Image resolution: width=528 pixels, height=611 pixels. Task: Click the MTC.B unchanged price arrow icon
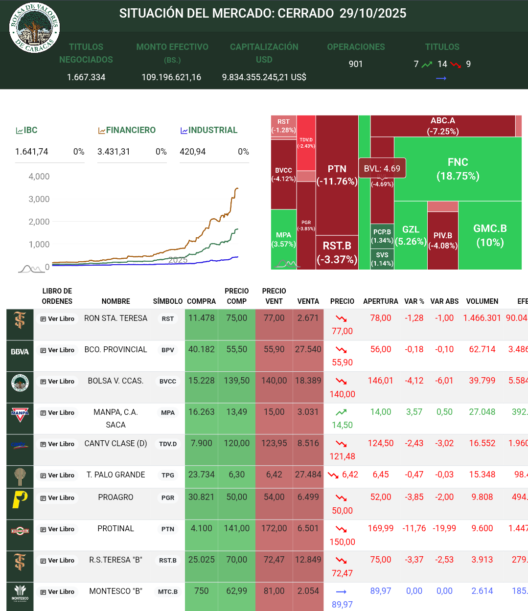coord(341,592)
